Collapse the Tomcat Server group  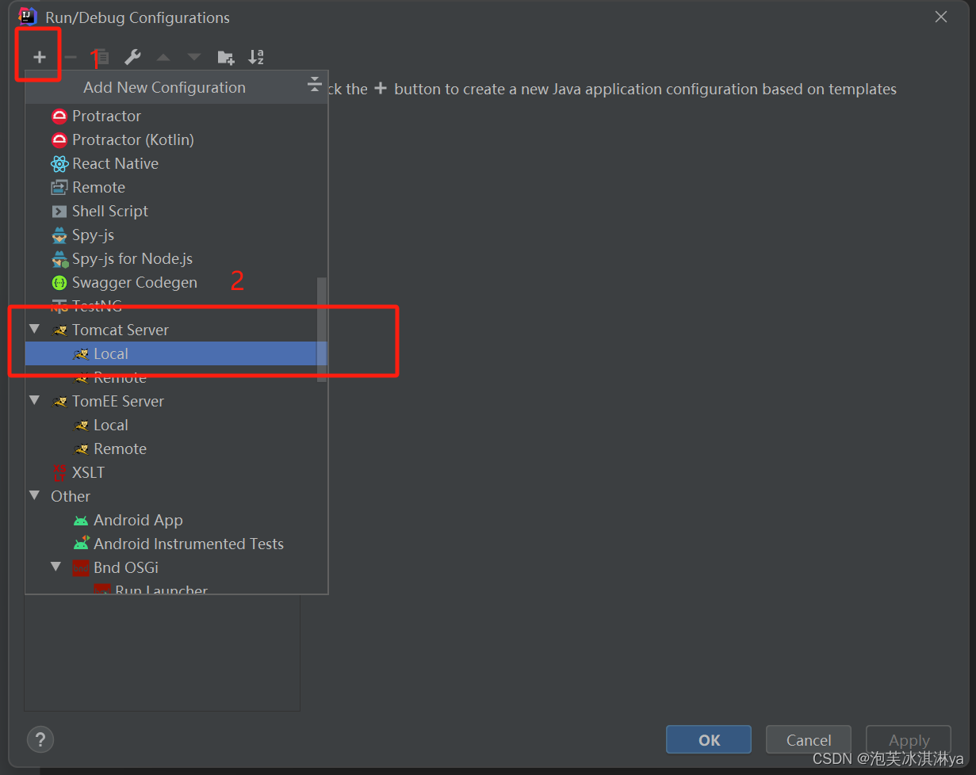click(34, 329)
